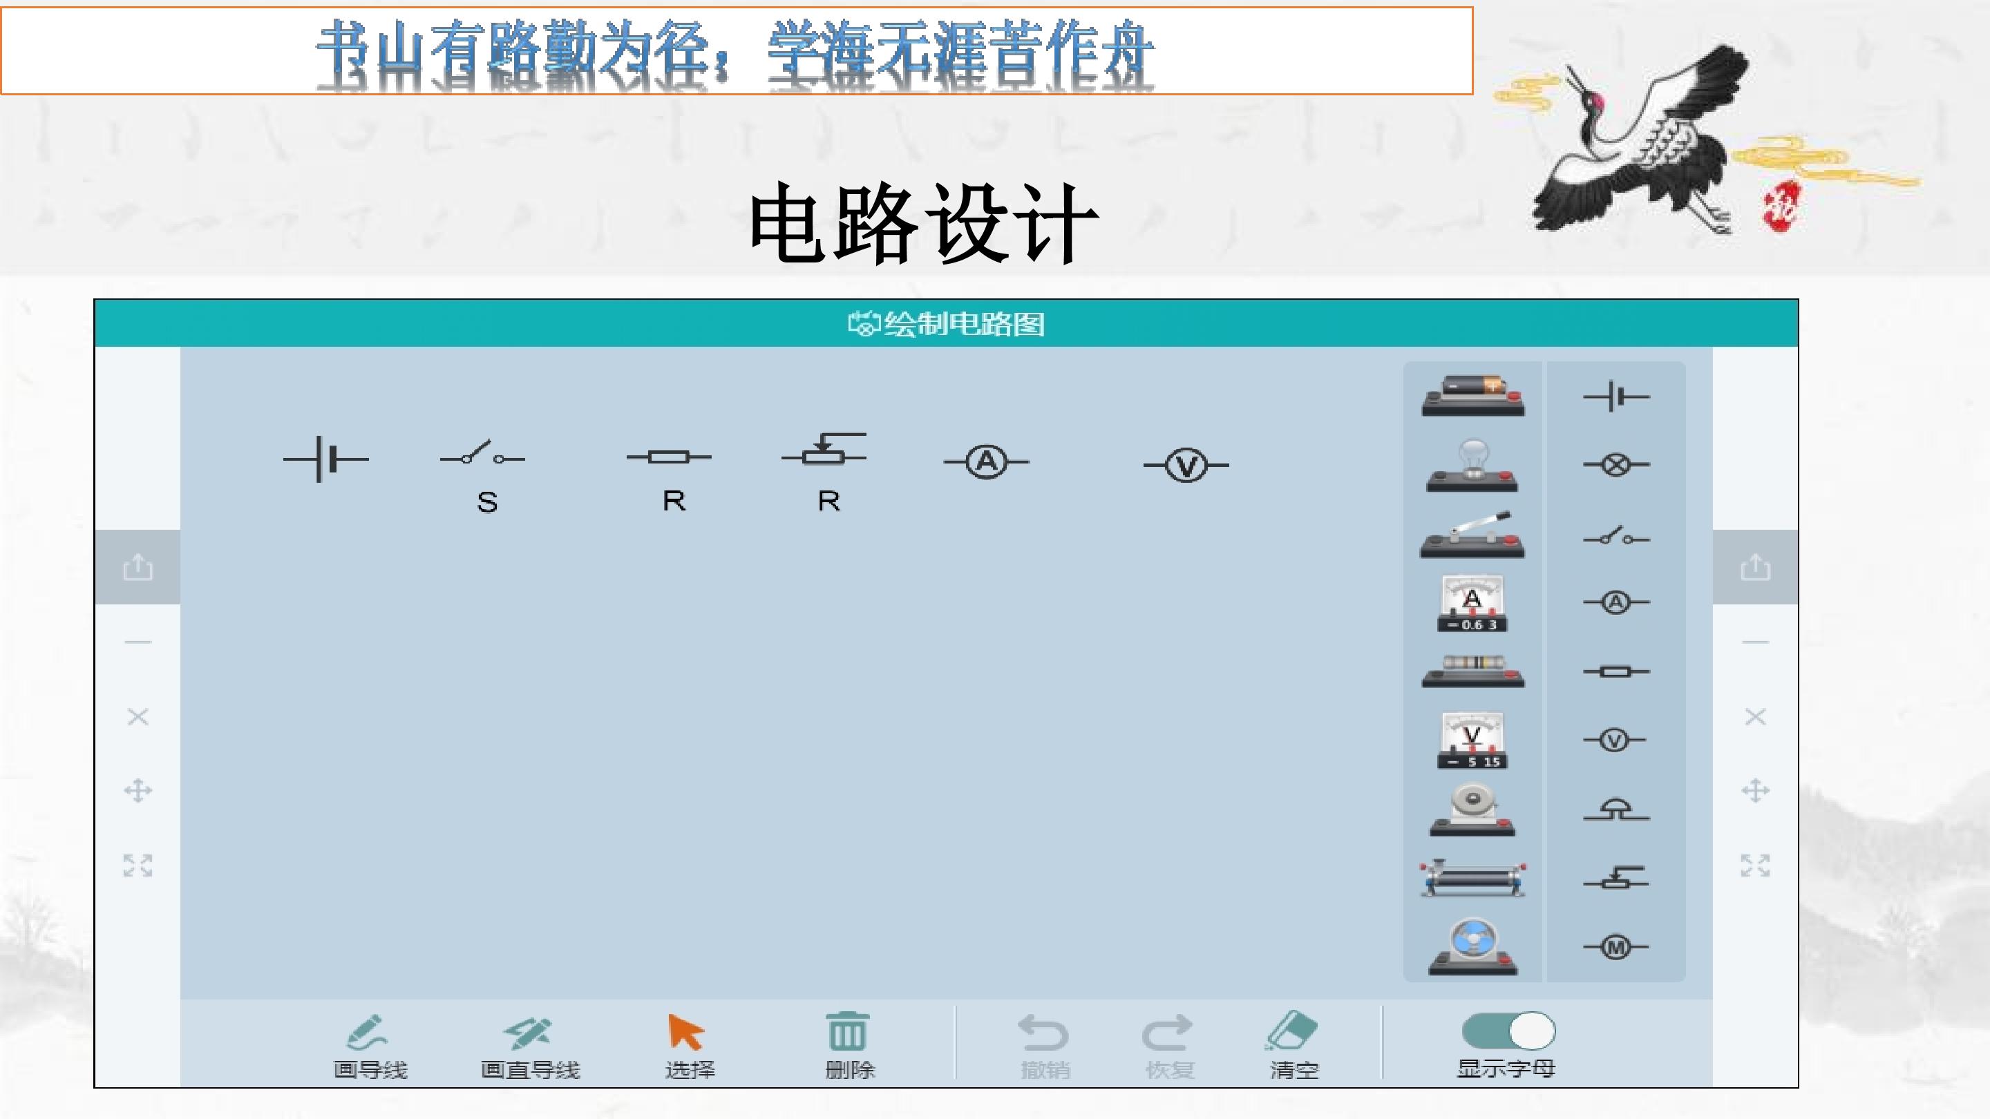Select the ammeter device image
The height and width of the screenshot is (1119, 1990).
point(1472,604)
